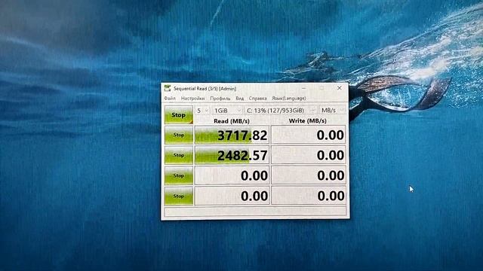Open the units dropdown showing MB/s

pyautogui.click(x=332, y=111)
